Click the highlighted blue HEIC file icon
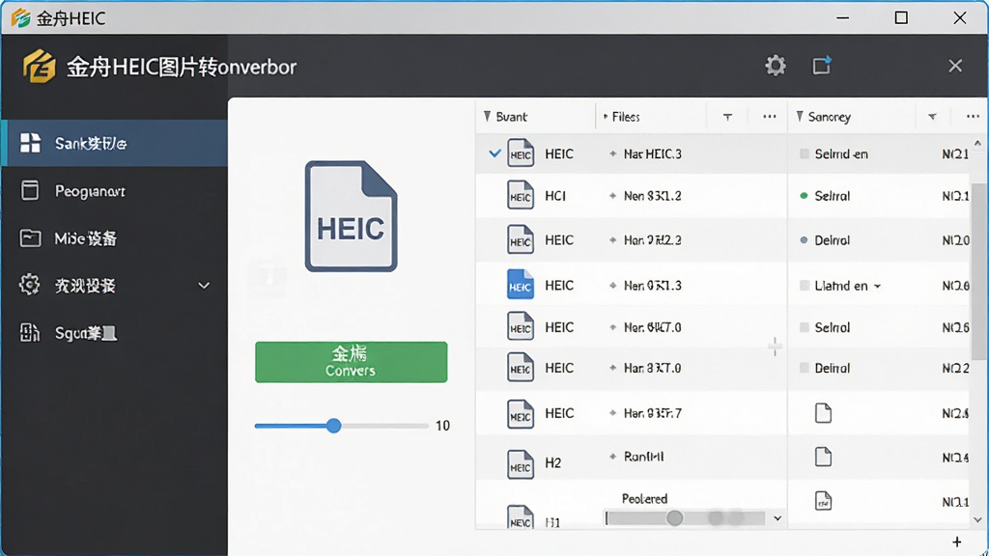Screen dimensions: 989x556 pos(521,285)
